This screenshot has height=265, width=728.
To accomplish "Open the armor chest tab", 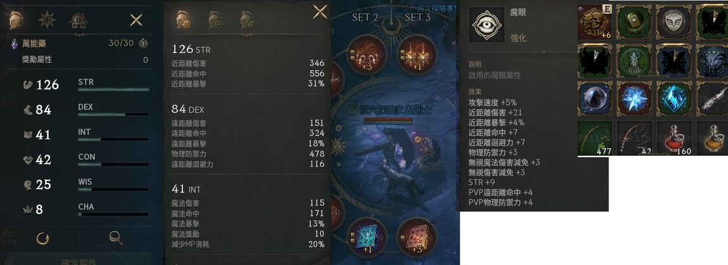I will point(78,20).
